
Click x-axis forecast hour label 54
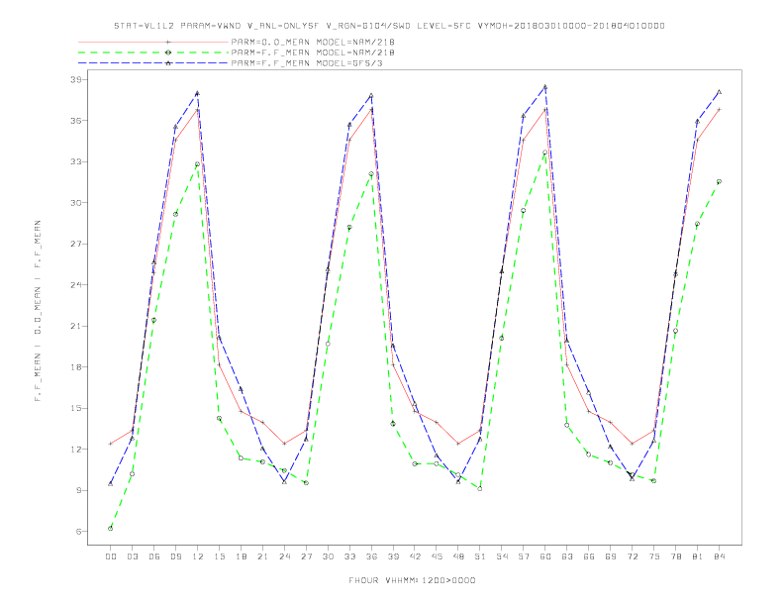(x=502, y=556)
